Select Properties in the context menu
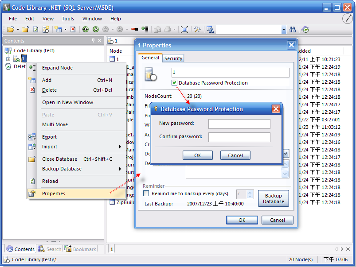 click(76, 193)
